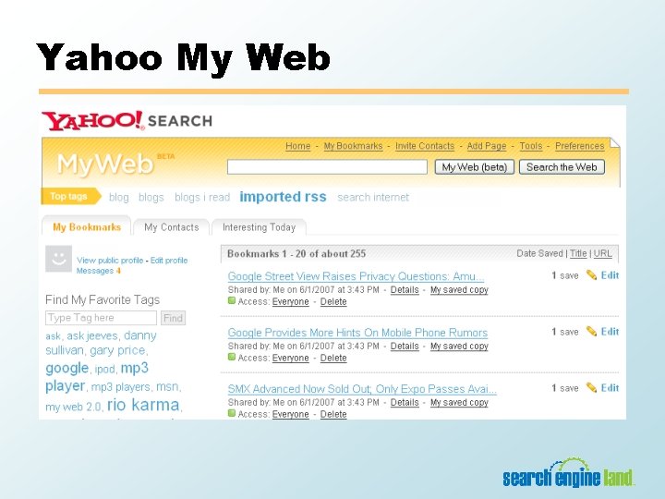The image size is (665, 499).
Task: Sort bookmarks by URL
Action: click(602, 253)
